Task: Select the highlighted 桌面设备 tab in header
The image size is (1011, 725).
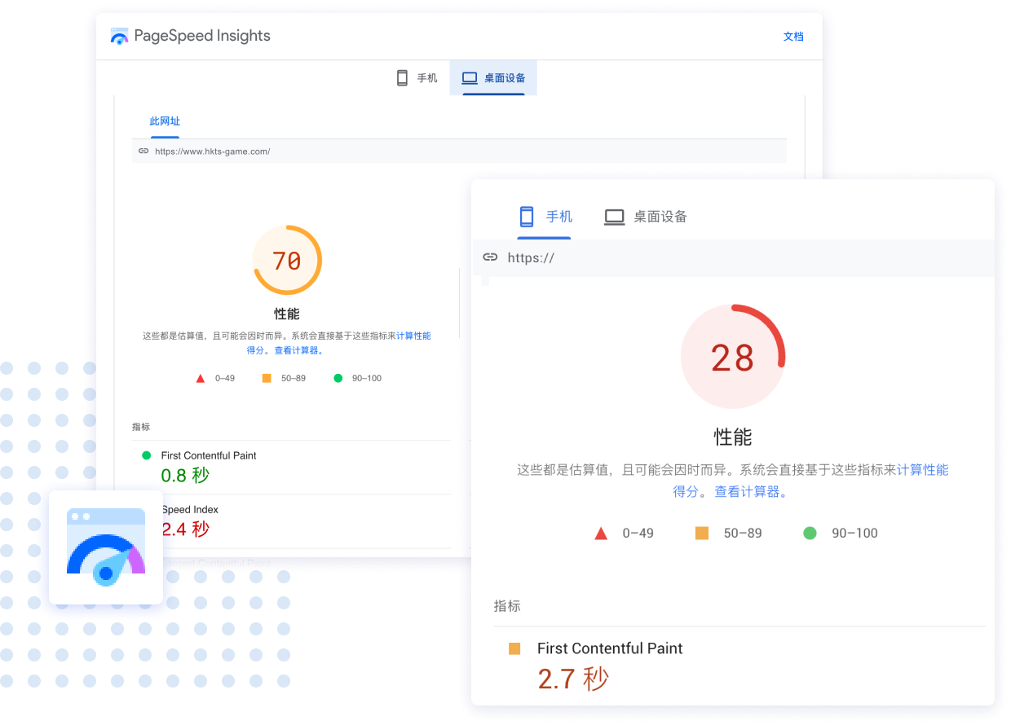Action: point(493,78)
